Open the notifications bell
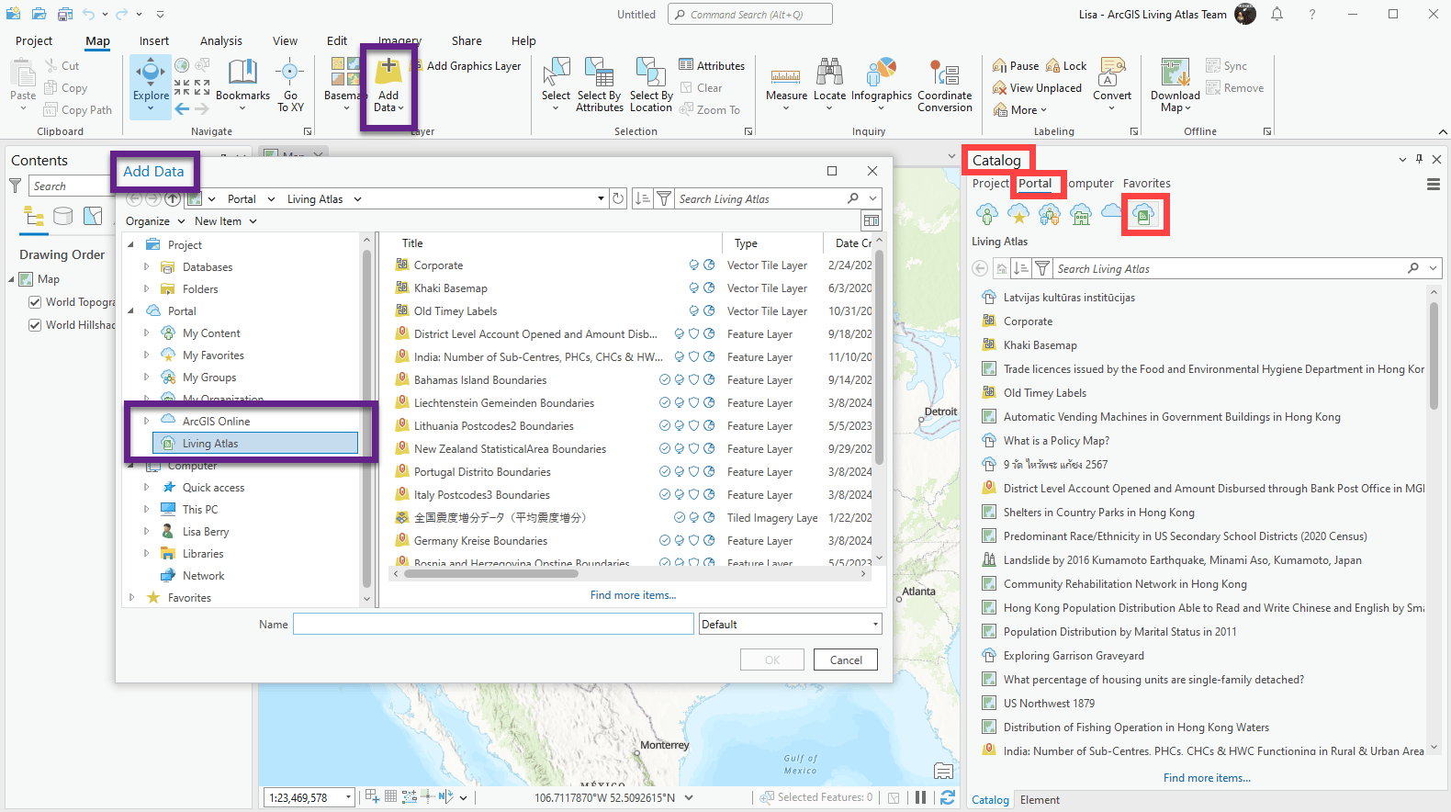 coord(1277,14)
